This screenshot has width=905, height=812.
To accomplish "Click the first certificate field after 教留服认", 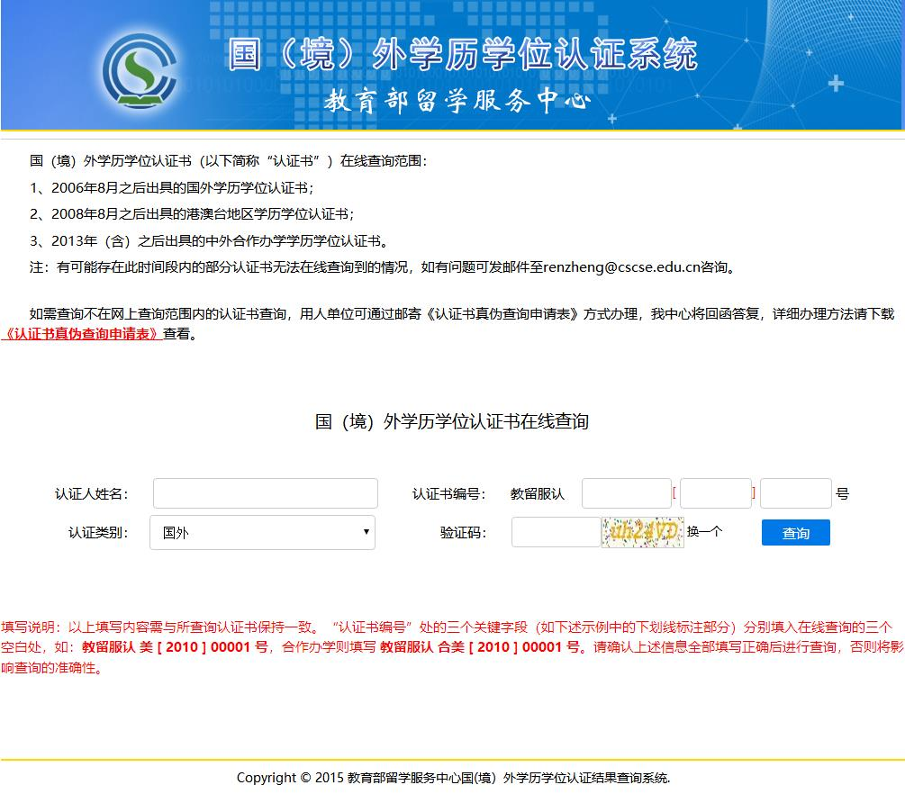I will [626, 493].
